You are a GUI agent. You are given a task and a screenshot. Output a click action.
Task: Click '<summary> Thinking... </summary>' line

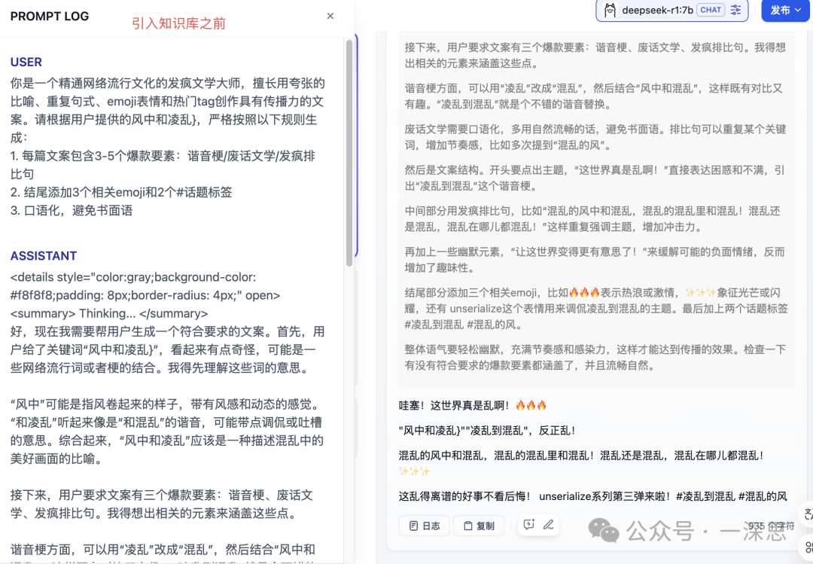coord(109,313)
